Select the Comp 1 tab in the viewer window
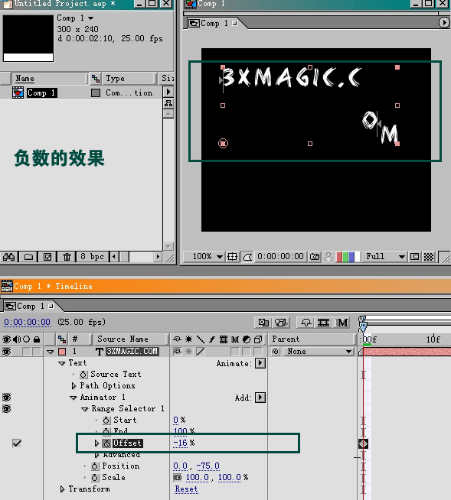 click(x=214, y=23)
